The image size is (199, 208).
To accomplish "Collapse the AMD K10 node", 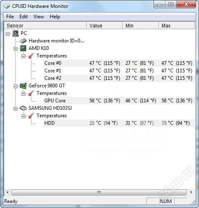I will coord(15,49).
